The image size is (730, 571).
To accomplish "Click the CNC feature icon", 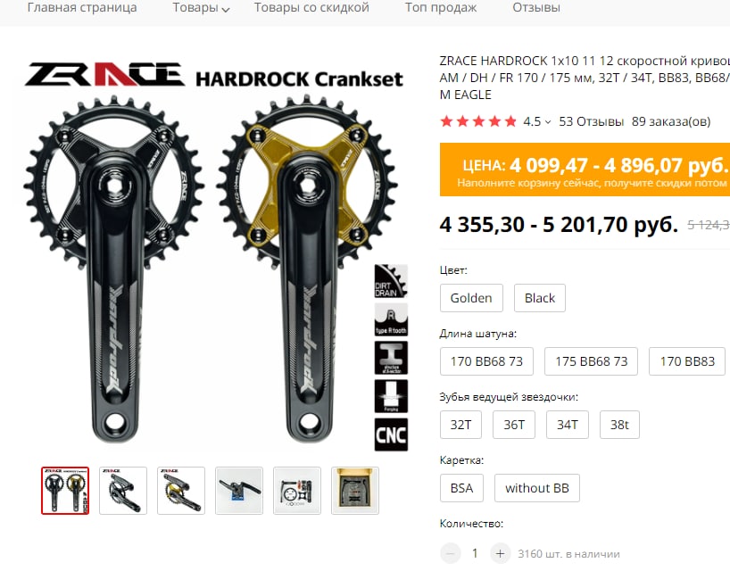I will 391,434.
